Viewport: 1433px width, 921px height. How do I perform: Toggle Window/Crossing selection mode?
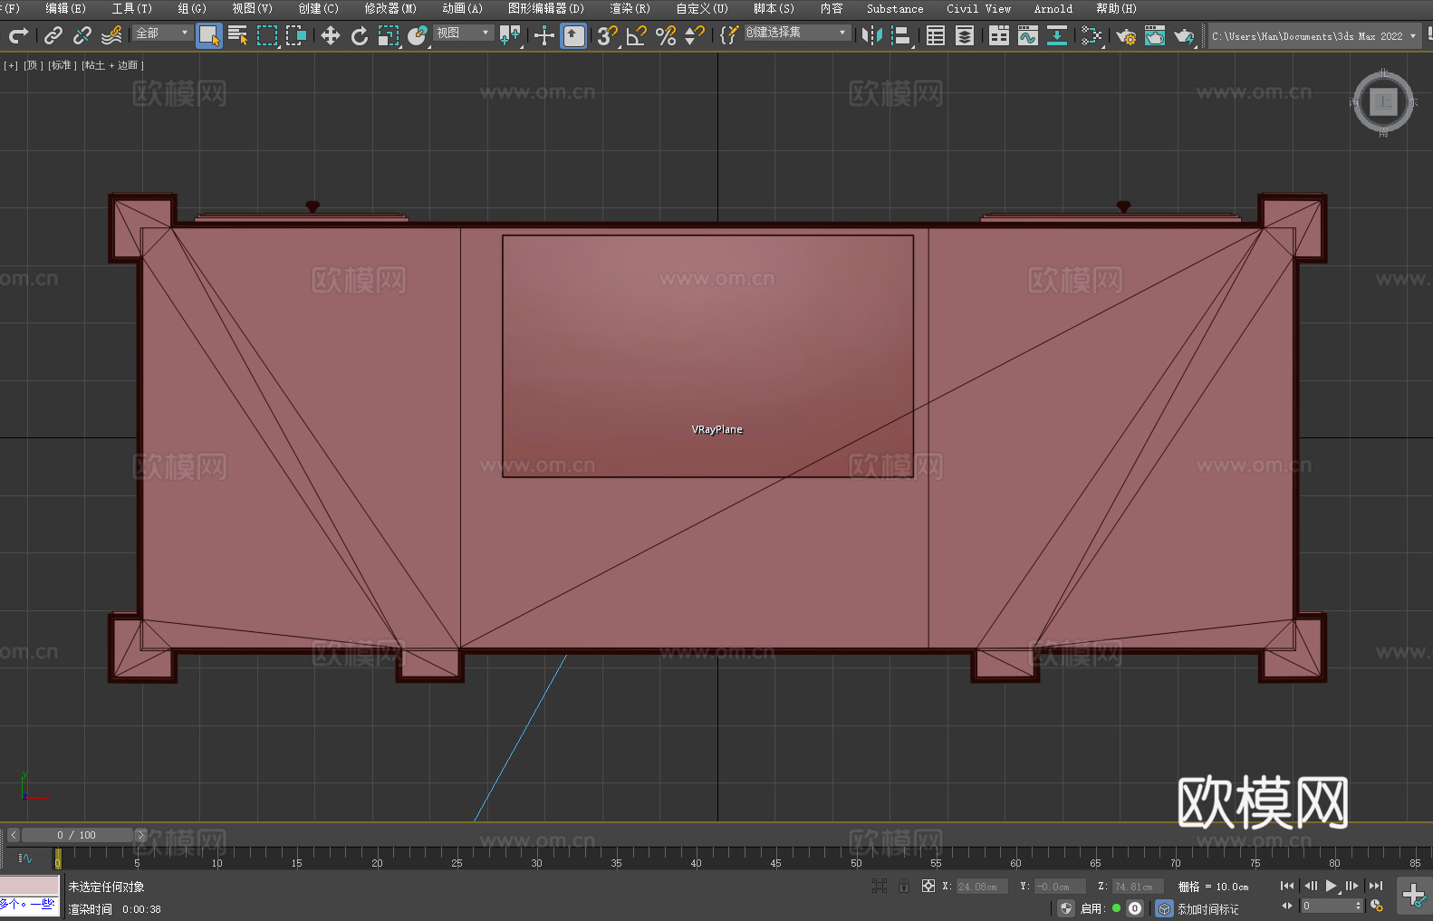coord(296,35)
